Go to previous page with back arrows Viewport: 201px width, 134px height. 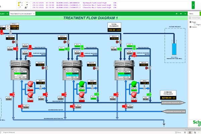[177, 14]
